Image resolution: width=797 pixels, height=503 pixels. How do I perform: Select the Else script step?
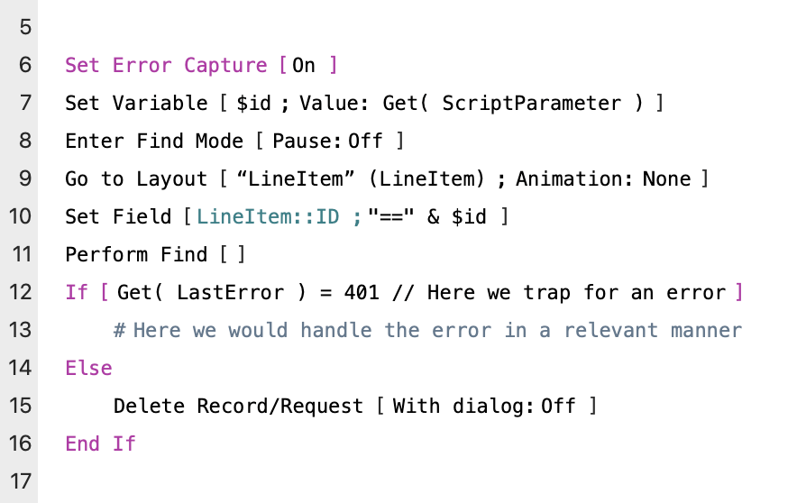click(88, 369)
